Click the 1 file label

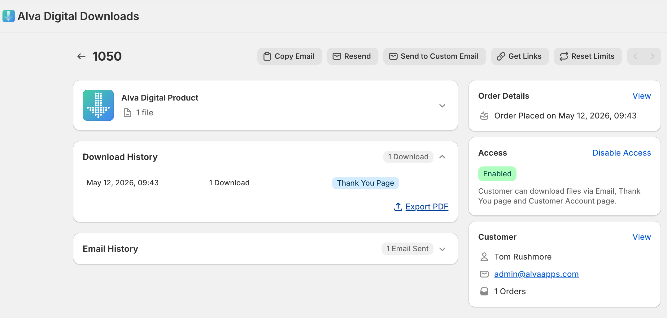click(145, 113)
